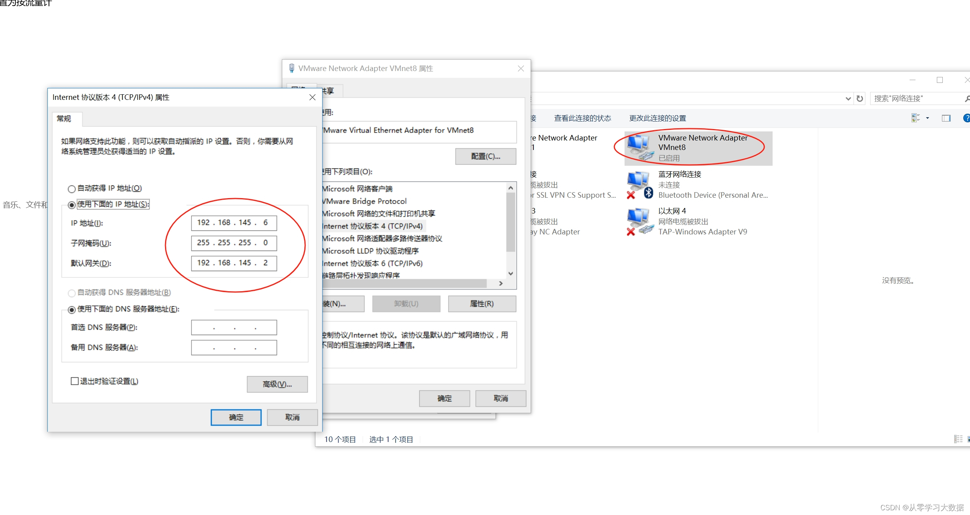This screenshot has height=515, width=970.
Task: Expand the address bar history dropdown
Action: (x=848, y=99)
